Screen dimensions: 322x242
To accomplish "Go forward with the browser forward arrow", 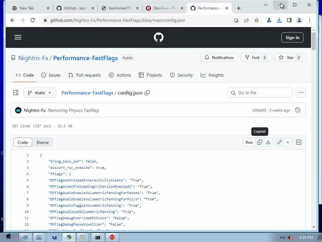I will [23, 20].
